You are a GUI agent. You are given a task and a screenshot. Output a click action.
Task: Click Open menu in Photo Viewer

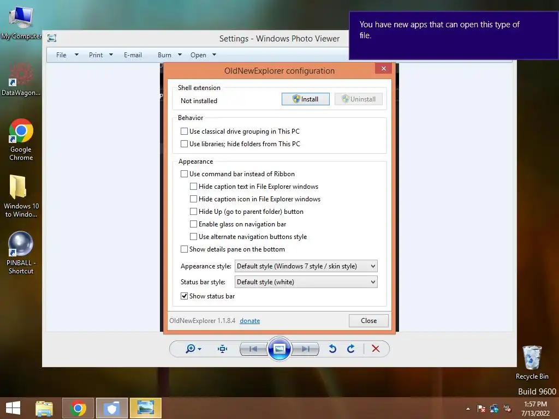pos(203,55)
